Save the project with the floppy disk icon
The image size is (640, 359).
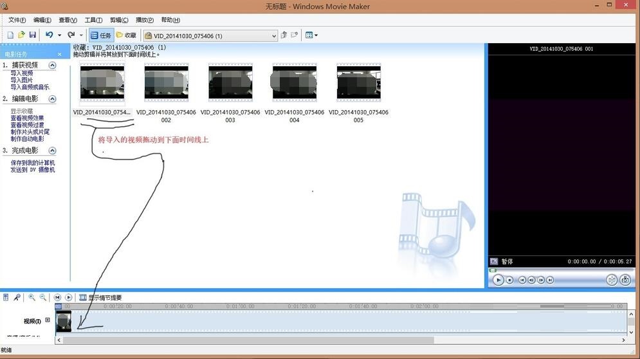(x=33, y=35)
